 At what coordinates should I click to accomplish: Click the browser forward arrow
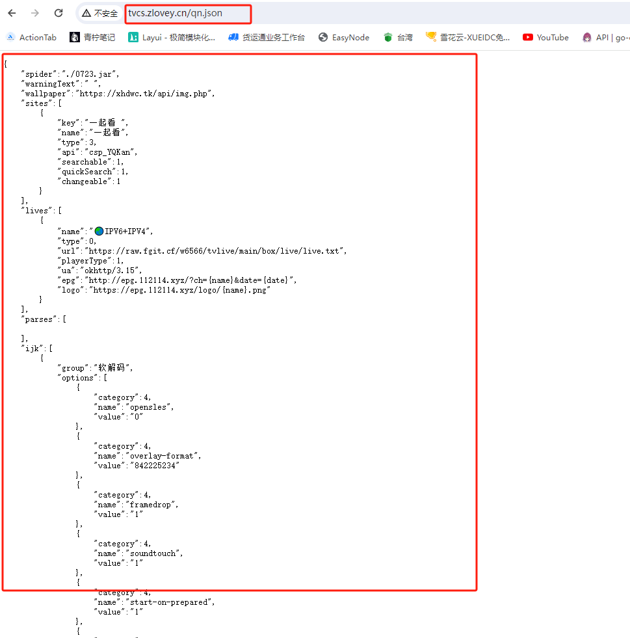[35, 13]
